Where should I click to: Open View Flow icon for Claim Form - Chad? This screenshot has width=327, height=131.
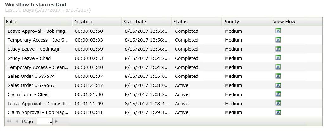tap(278, 94)
